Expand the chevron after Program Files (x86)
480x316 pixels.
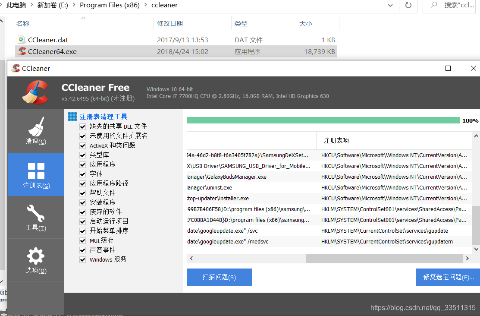click(x=145, y=5)
